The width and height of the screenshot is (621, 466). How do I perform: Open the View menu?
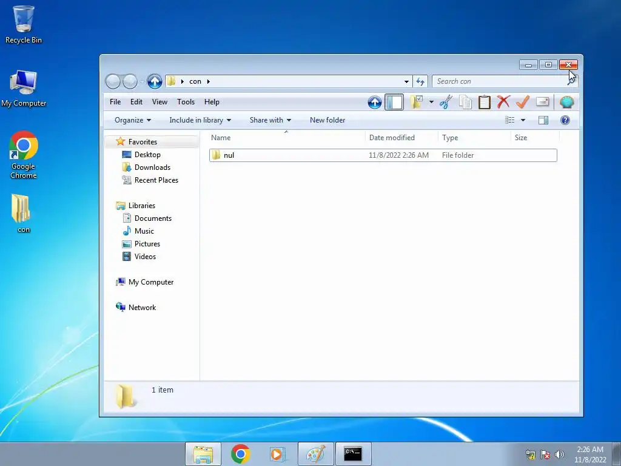[x=159, y=102]
